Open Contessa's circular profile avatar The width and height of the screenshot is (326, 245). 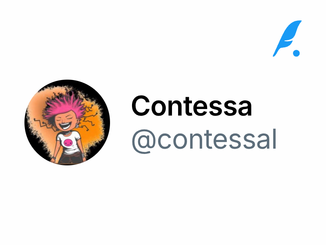click(67, 122)
